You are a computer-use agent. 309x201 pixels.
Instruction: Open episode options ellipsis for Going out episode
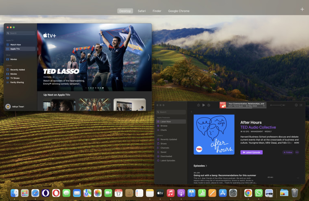298,178
